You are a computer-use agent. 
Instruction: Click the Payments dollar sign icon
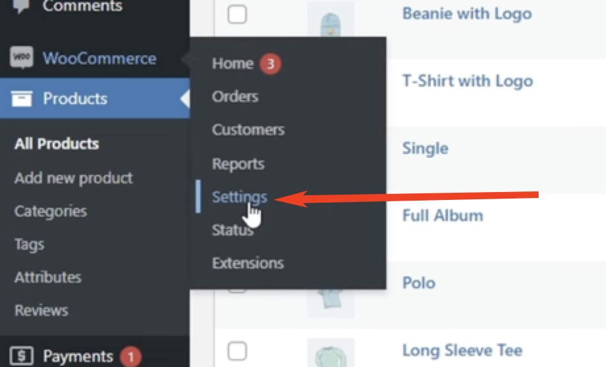[22, 355]
